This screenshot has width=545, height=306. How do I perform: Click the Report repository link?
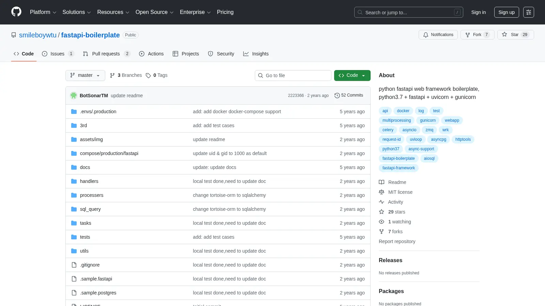pos(397,241)
